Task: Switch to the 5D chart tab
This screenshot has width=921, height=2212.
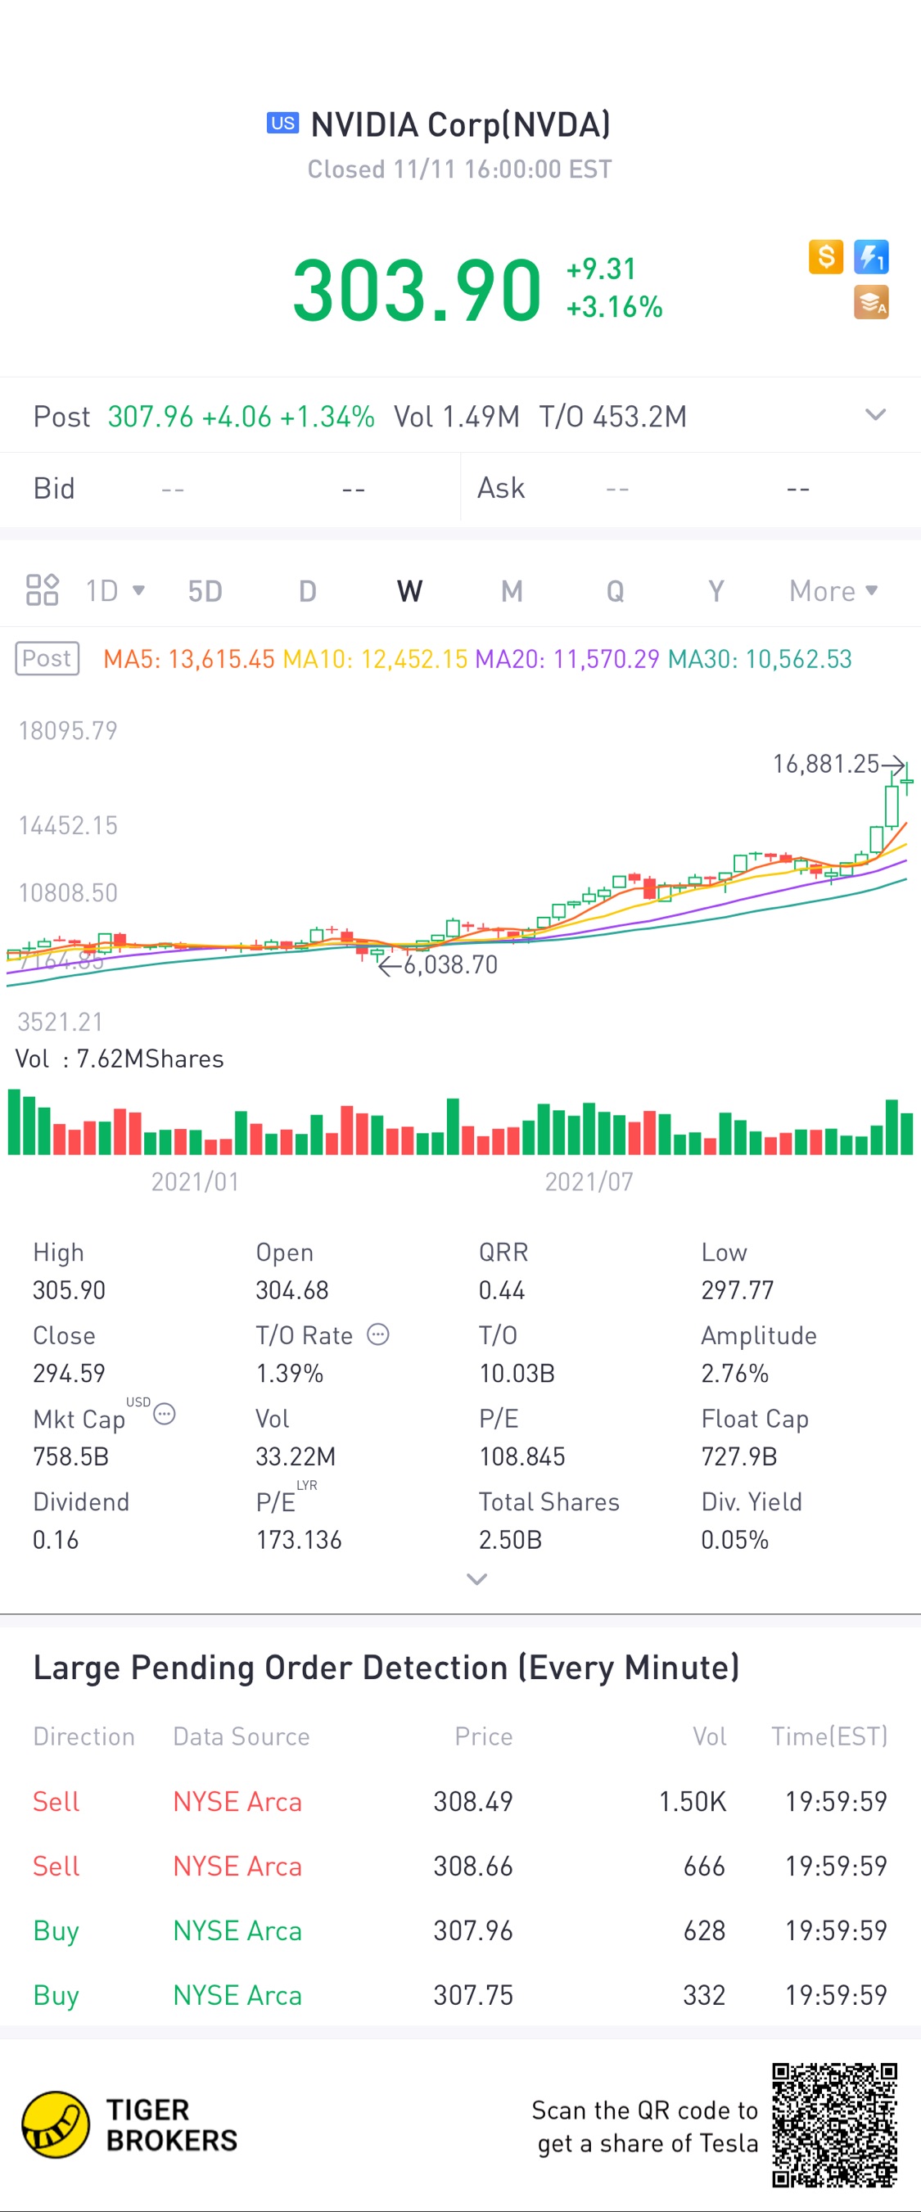Action: coord(205,591)
